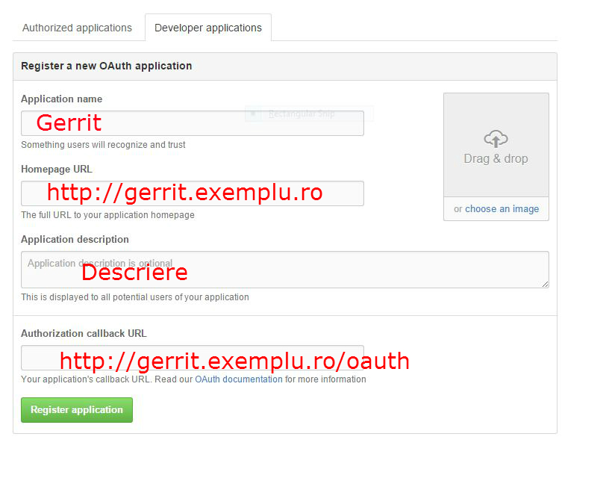
Task: Click the Register application button
Action: point(77,410)
